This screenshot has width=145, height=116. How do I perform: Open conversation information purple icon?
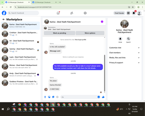point(102,22)
